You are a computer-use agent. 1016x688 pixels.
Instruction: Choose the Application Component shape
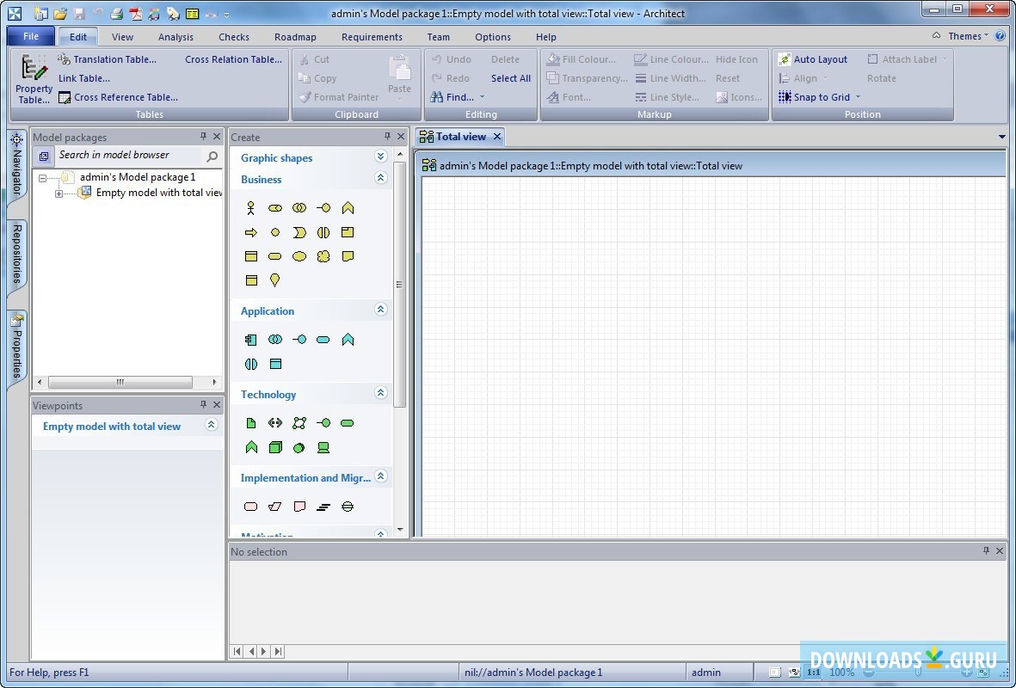pyautogui.click(x=250, y=340)
